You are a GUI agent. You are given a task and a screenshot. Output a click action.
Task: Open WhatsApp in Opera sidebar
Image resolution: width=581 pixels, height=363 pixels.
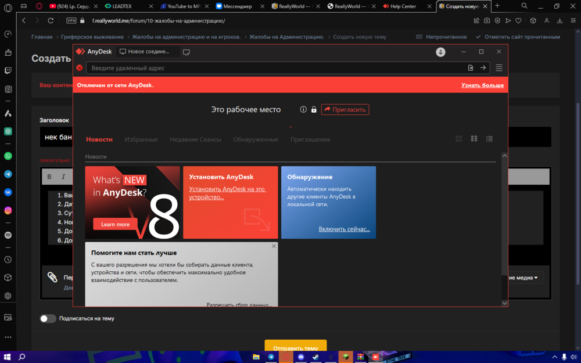8,156
